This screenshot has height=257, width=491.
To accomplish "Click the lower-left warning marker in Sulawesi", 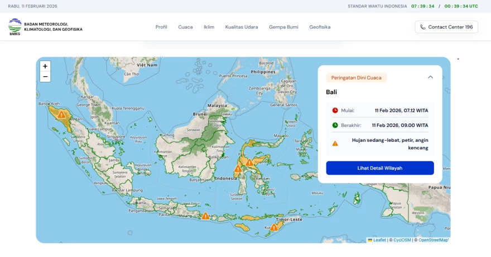I will point(238,169).
